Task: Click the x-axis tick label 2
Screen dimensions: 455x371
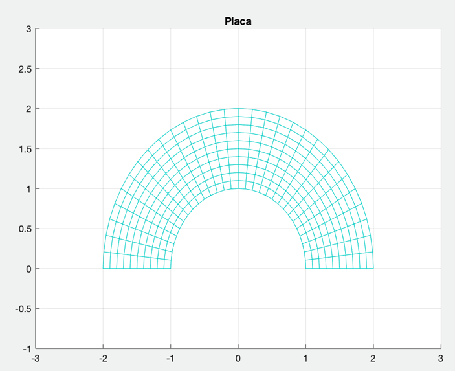Action: coord(373,358)
